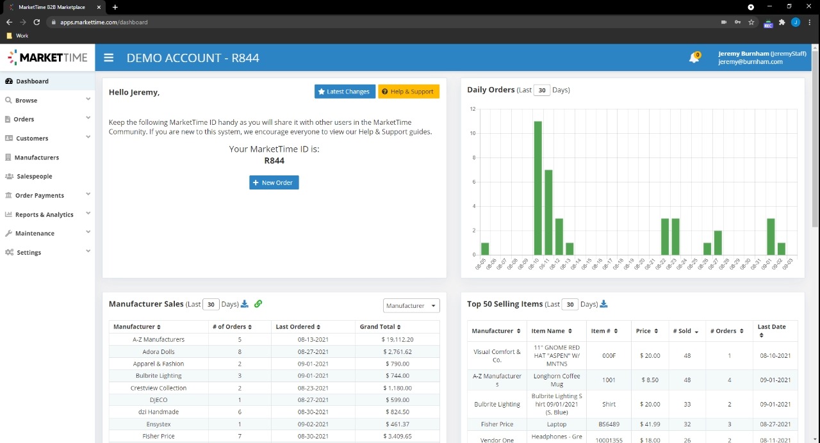Open the Work bookmarks folder
820x443 pixels.
click(17, 36)
